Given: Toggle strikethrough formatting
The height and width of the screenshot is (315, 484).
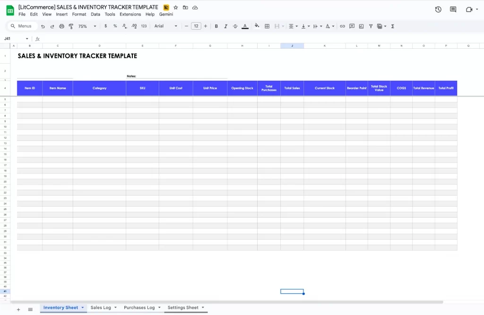Looking at the screenshot, I should (x=235, y=26).
